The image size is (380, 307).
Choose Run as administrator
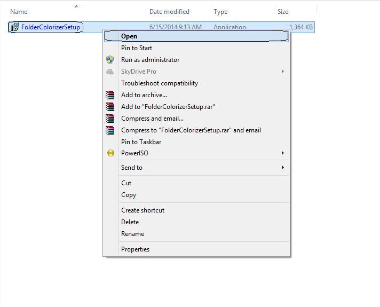[196, 60]
